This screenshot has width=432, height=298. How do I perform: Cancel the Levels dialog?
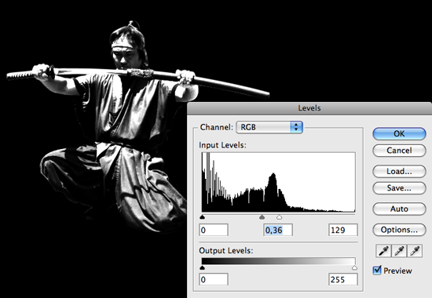coord(399,151)
